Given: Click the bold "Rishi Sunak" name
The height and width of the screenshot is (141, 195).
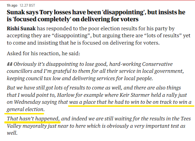Looking at the screenshot, I should [21, 29].
